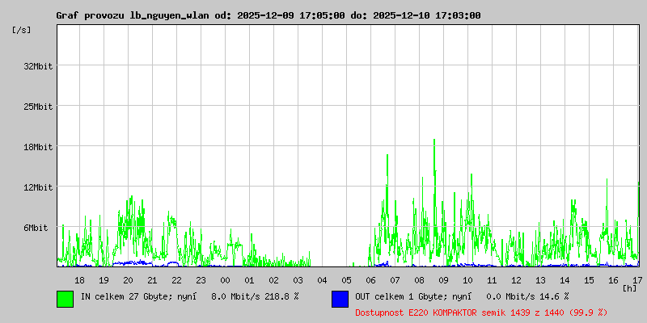Screen dimensions: 647x323
Task: Select the 25Mbit y-axis label
Action: (x=38, y=107)
